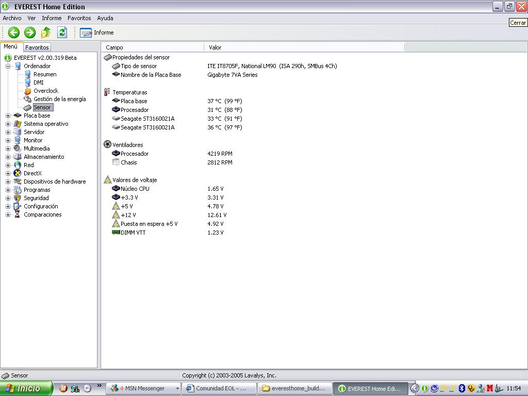Viewport: 528px width, 396px height.
Task: Select the Menú tab in the left panel
Action: [x=11, y=47]
